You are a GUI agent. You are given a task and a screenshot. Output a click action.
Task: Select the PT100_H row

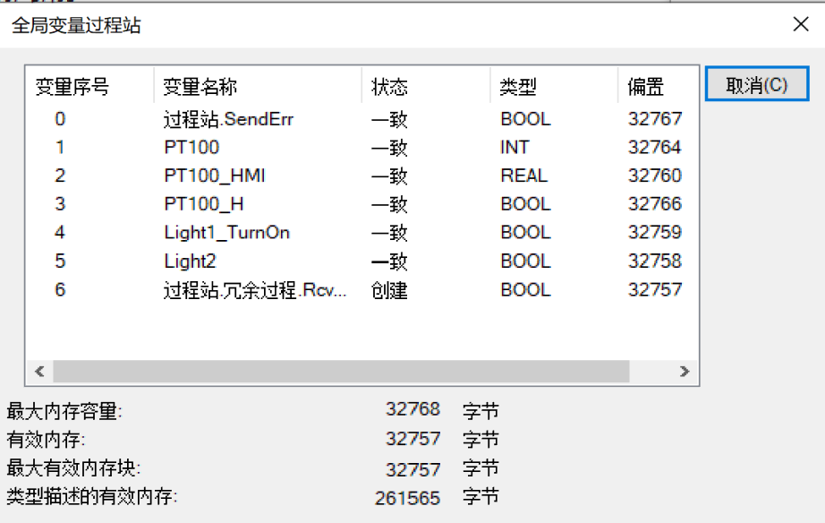(203, 204)
